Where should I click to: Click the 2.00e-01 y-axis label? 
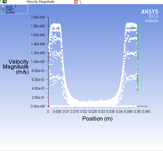point(38,97)
